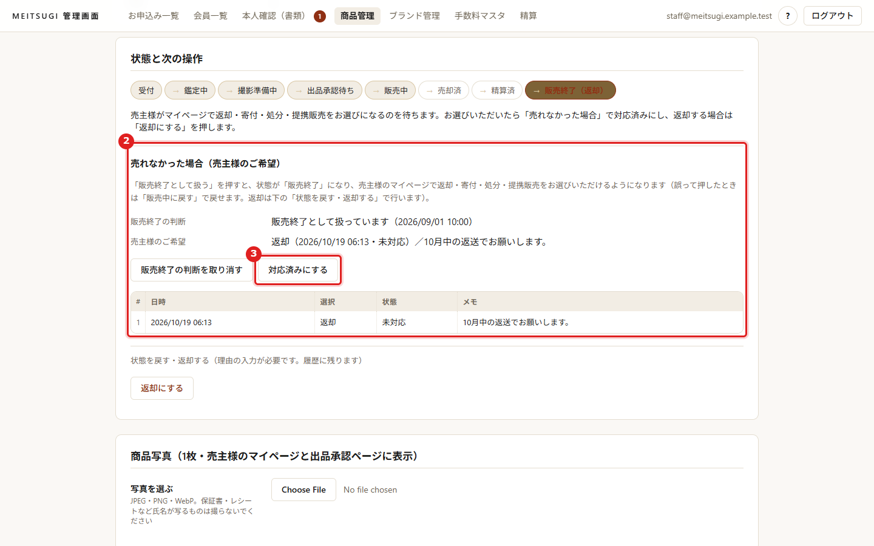Click 販売終了の判断を取り消す button

[192, 270]
